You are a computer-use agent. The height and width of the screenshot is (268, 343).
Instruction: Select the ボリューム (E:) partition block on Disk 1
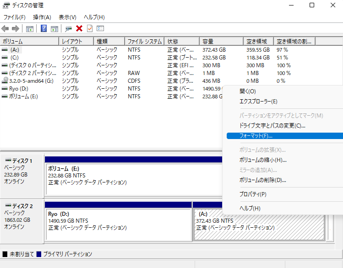[x=133, y=176]
